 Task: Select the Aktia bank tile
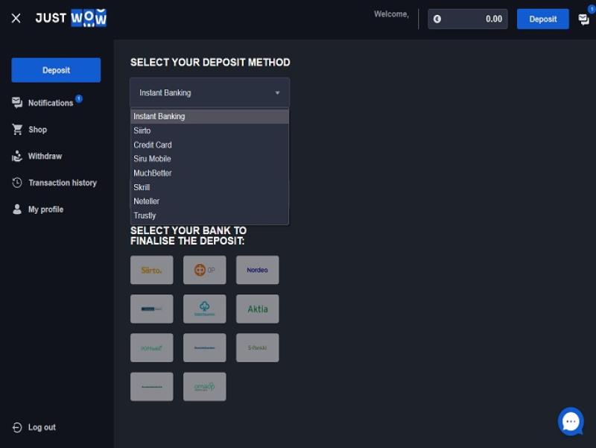257,309
